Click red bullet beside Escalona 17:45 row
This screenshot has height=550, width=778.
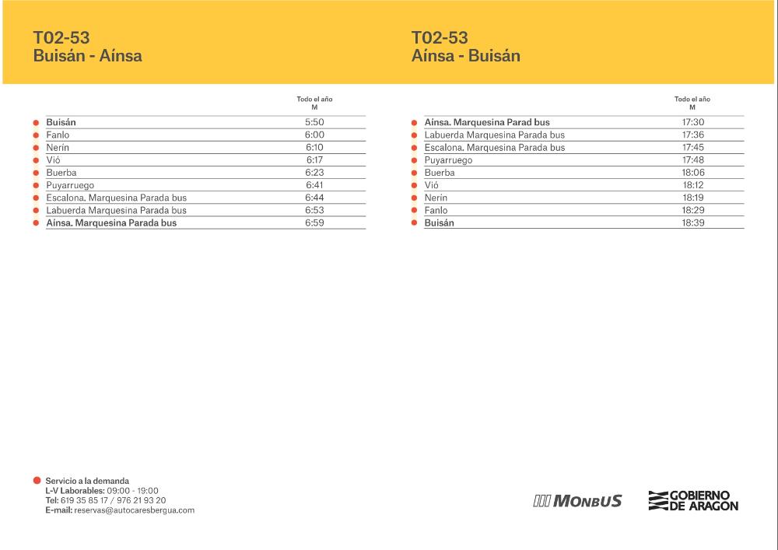click(414, 148)
